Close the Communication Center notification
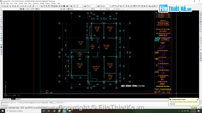202x113 pixels. (x=197, y=100)
